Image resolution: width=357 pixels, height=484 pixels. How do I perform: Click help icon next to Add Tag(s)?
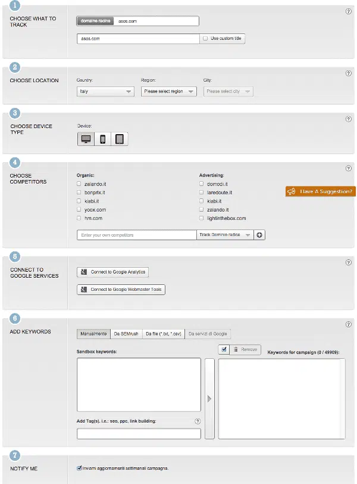coord(198,421)
